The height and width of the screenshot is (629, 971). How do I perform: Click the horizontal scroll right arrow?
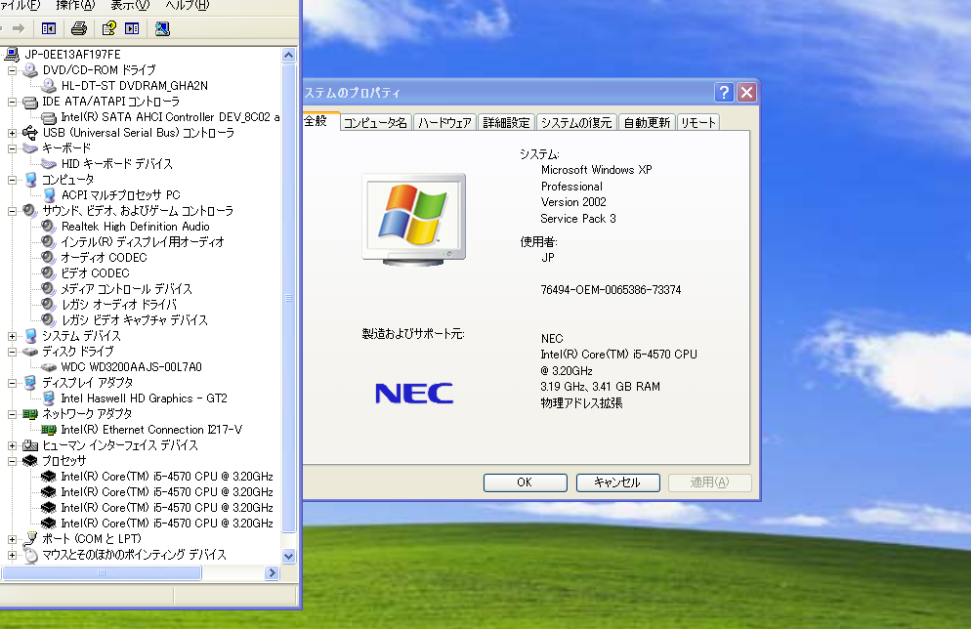click(272, 573)
